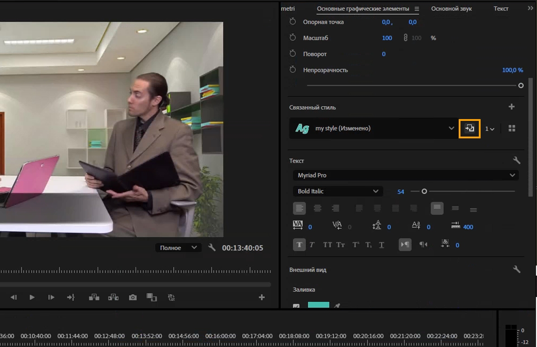Select the Основные графические элементы tab

[x=363, y=9]
